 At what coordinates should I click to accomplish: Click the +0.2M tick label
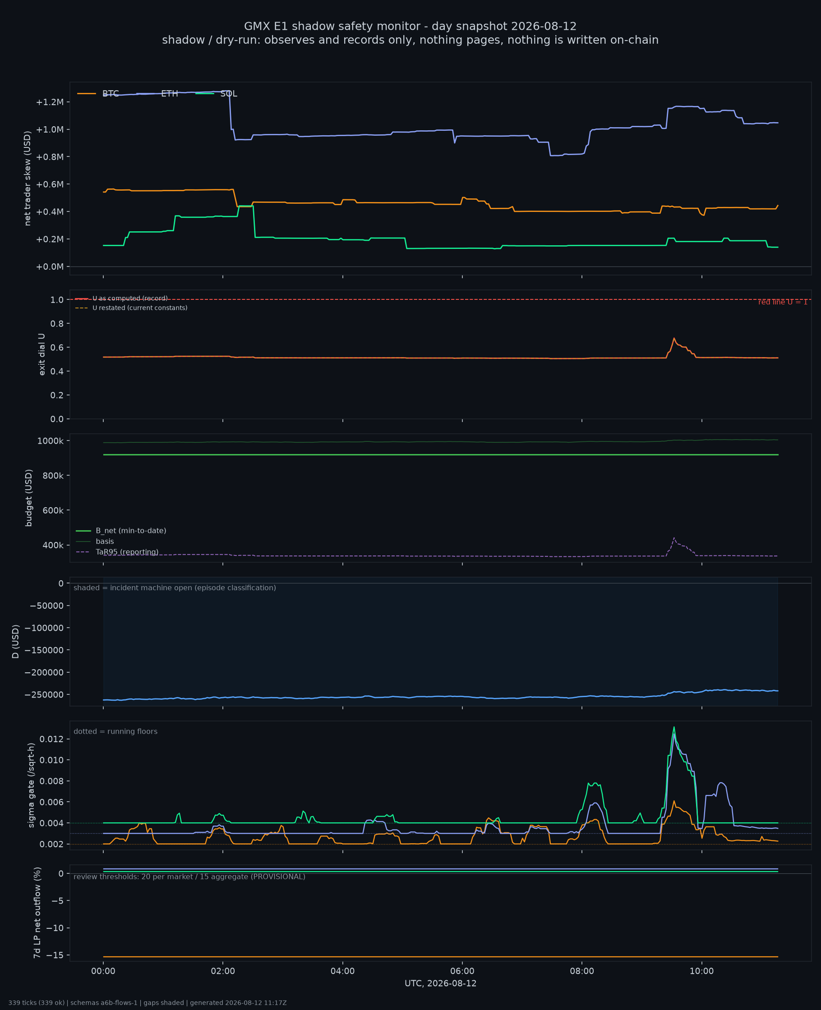pos(50,239)
